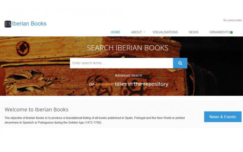Follow the orange 'browse' link
The height and width of the screenshot is (152, 243).
[x=104, y=84]
